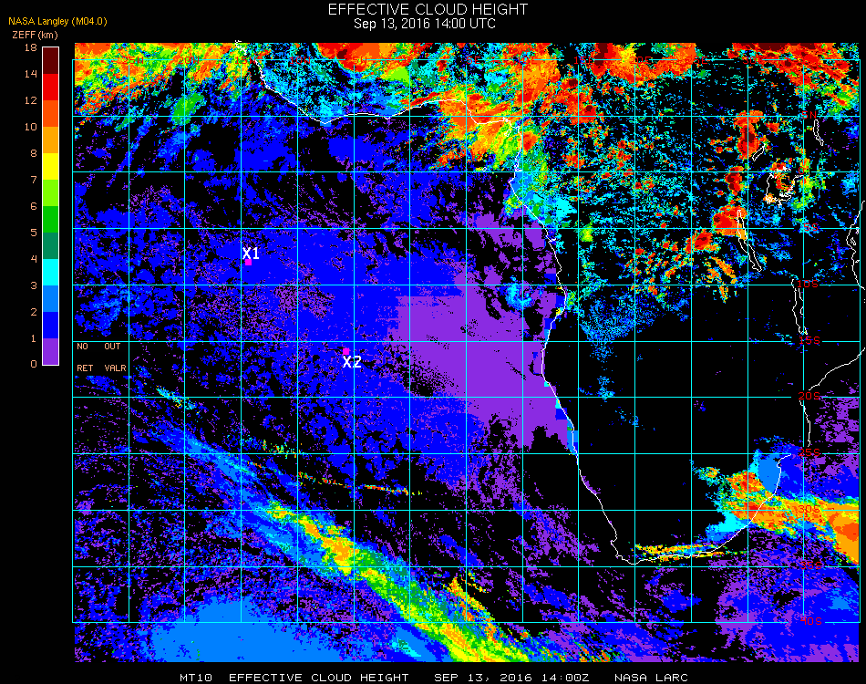Click the legend value 18
Image resolution: width=866 pixels, height=684 pixels.
(31, 47)
